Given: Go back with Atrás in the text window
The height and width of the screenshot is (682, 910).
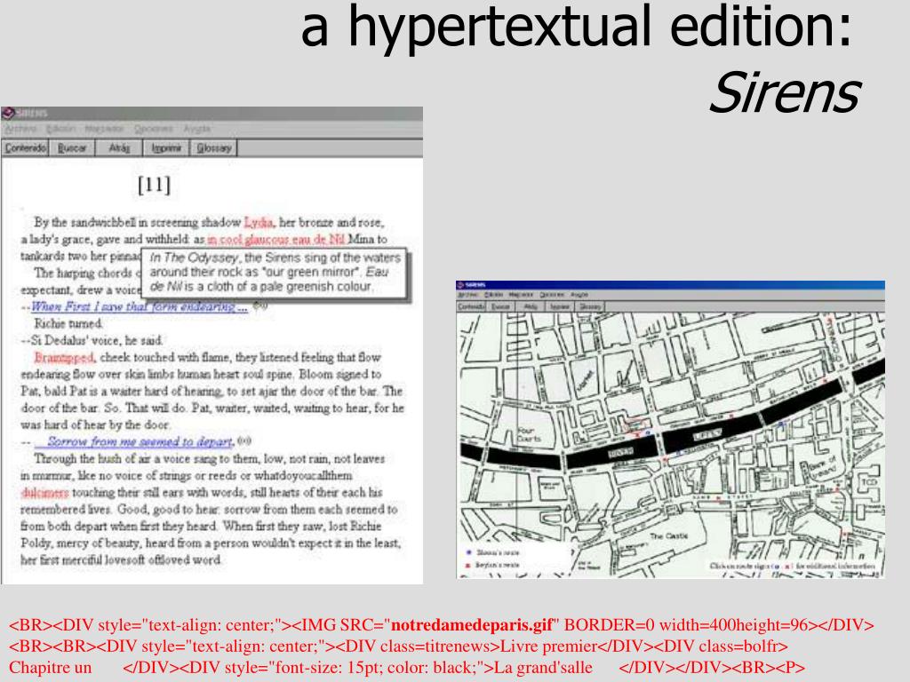Looking at the screenshot, I should (x=120, y=148).
